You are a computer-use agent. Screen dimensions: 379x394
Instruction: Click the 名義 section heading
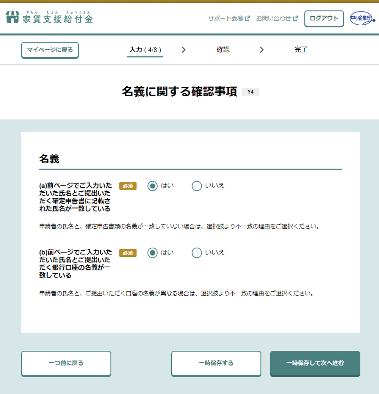(x=49, y=159)
